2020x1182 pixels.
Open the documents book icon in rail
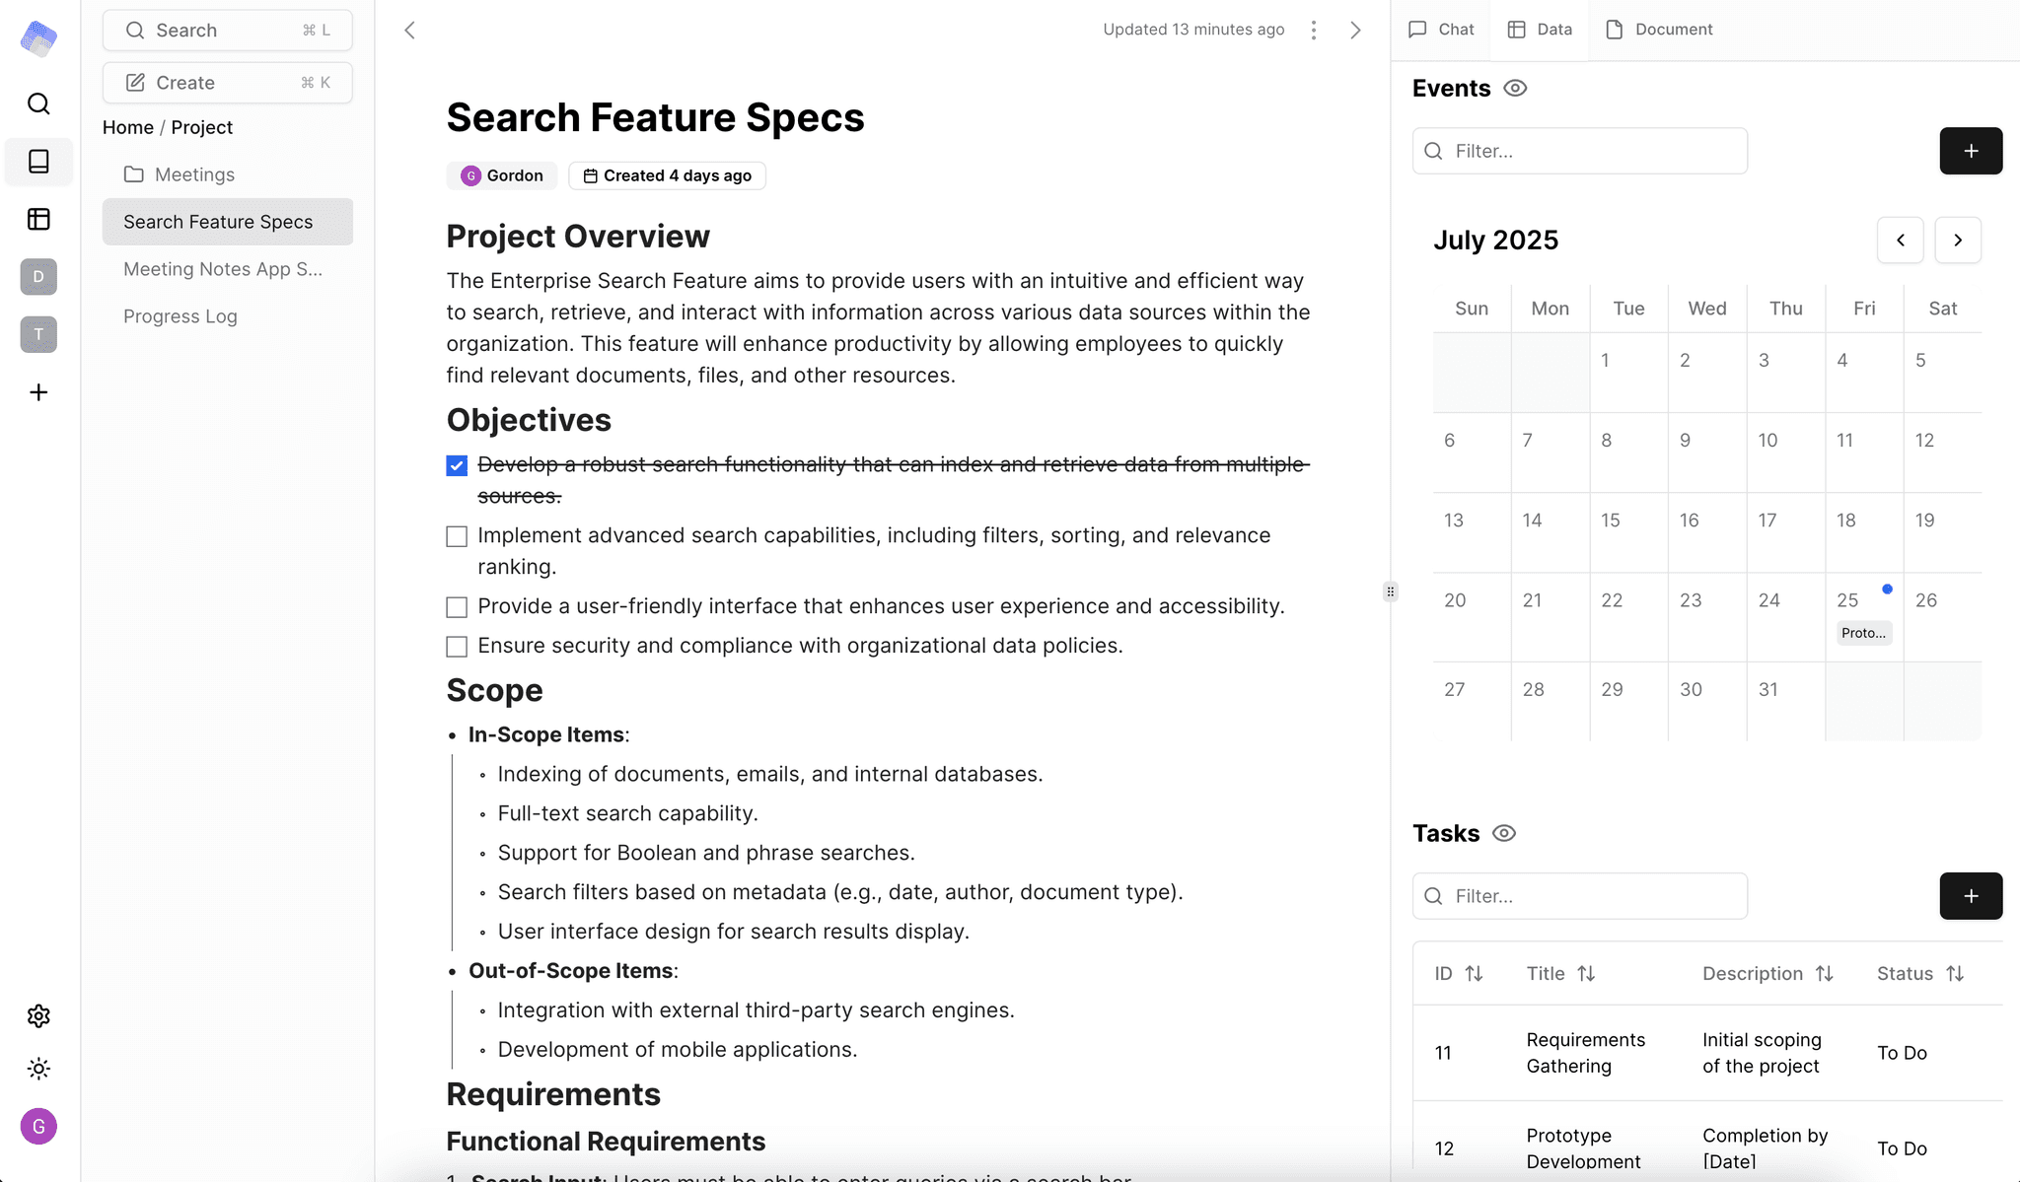tap(38, 162)
